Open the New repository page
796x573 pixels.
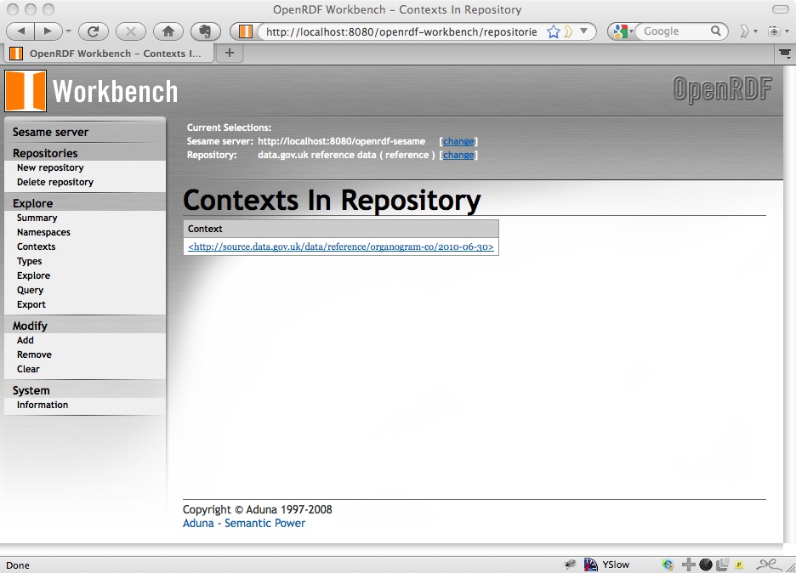50,167
